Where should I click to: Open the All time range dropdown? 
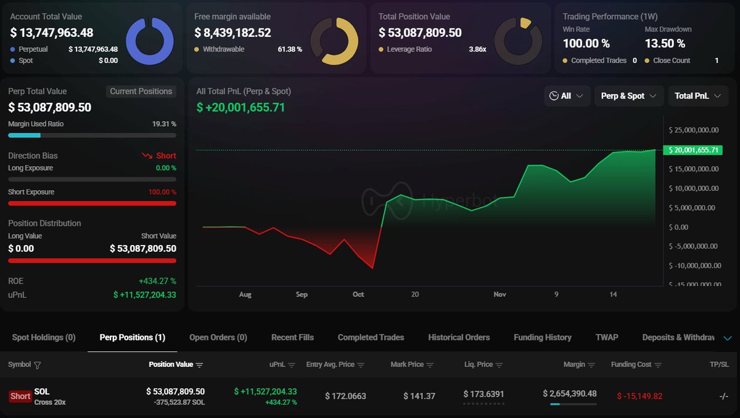pos(566,96)
